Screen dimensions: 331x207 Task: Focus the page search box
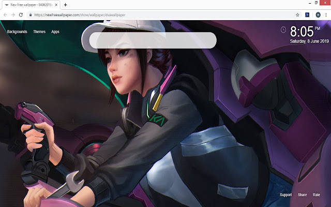(x=153, y=40)
